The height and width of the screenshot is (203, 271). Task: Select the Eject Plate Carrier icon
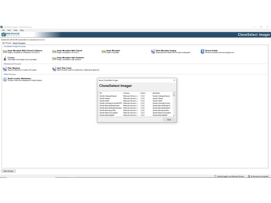(54, 69)
